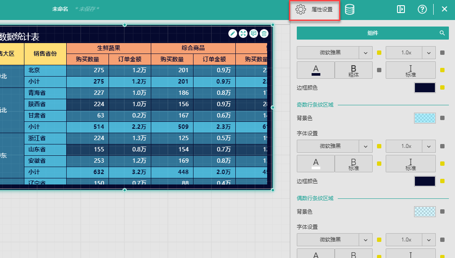Click the search magnifier in 组件 bar

[442, 33]
